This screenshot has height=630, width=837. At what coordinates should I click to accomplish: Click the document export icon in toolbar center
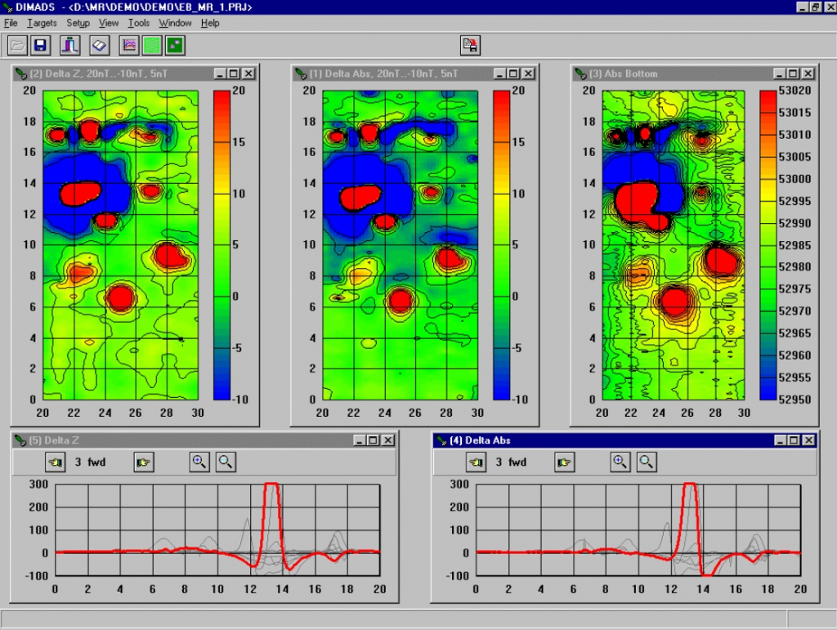pos(470,45)
